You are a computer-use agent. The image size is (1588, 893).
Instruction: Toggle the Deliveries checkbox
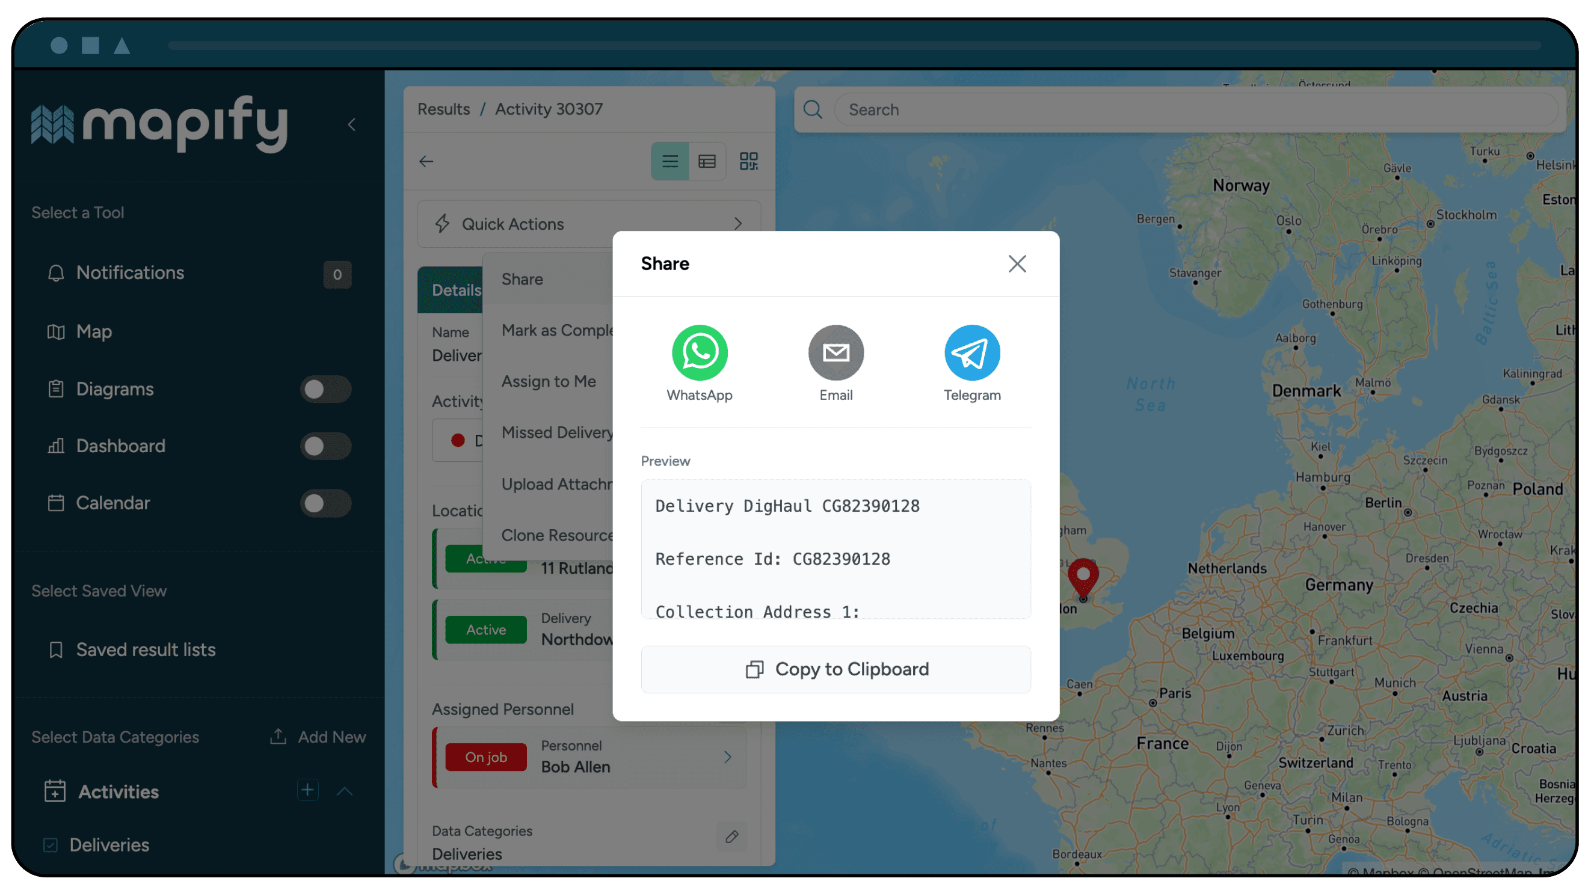[51, 845]
